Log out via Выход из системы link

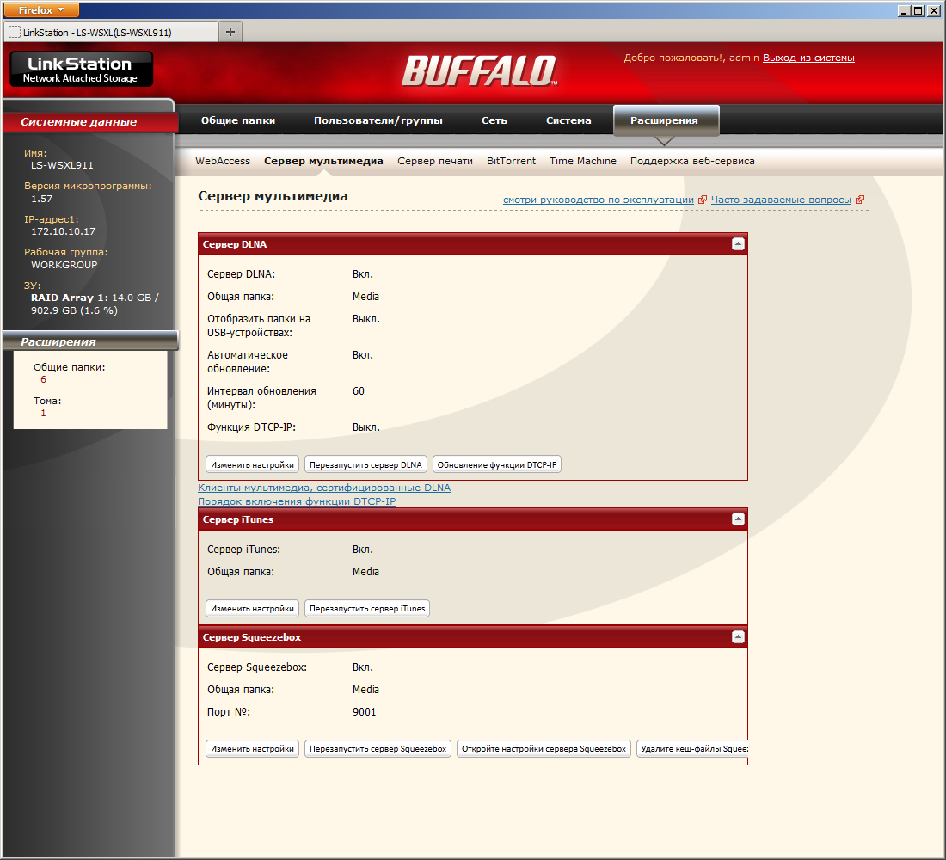808,58
